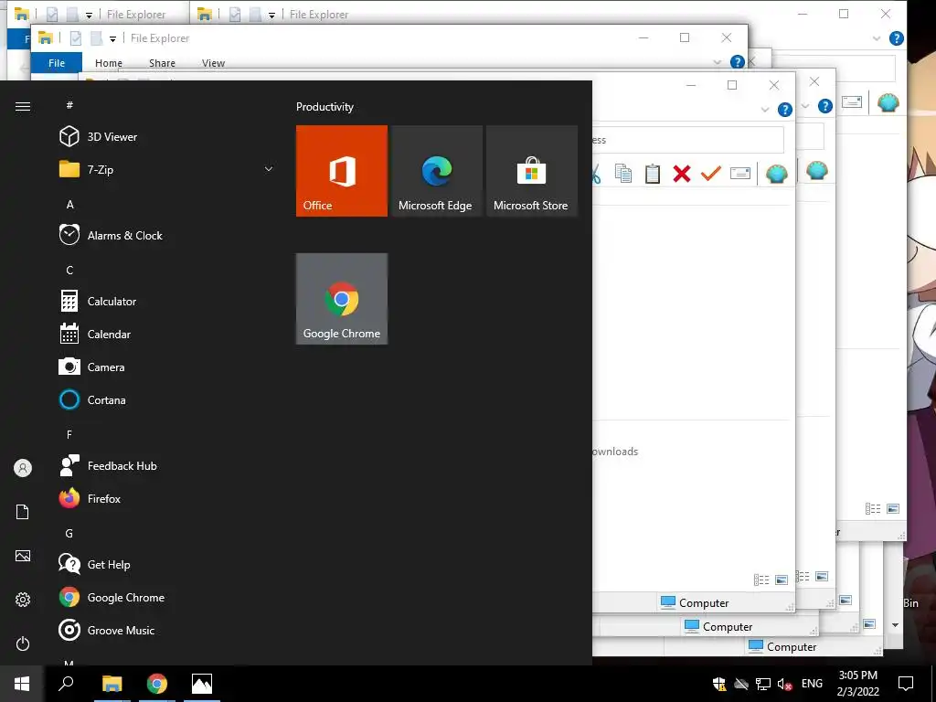The image size is (936, 702).
Task: Jump to letters via the # header
Action: pyautogui.click(x=69, y=105)
